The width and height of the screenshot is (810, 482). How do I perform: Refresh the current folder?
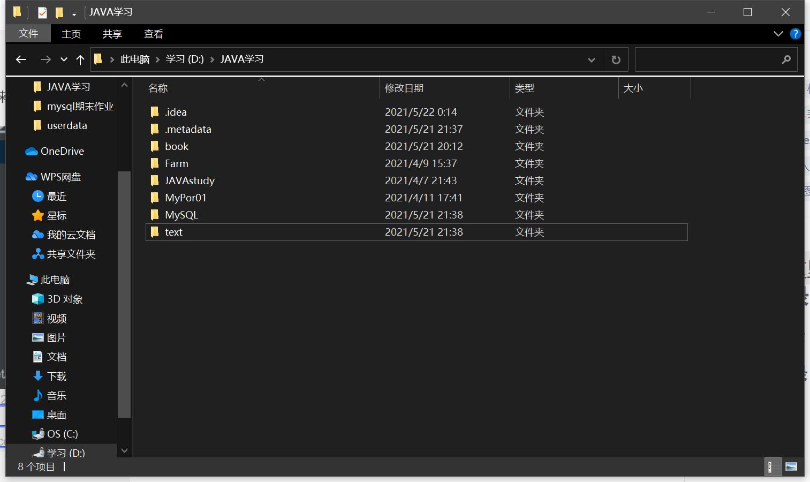[616, 59]
